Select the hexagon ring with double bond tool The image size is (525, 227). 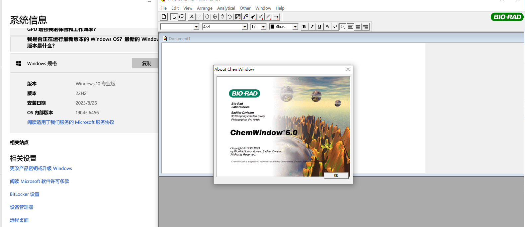click(x=222, y=17)
